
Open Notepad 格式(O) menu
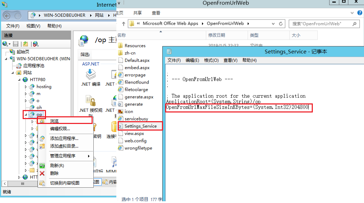click(x=211, y=60)
